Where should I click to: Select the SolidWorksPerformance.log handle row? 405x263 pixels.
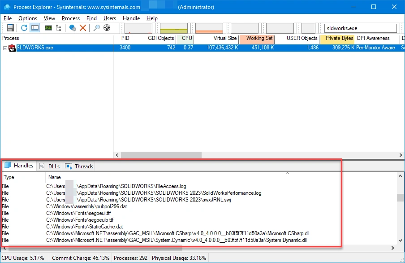(x=199, y=193)
